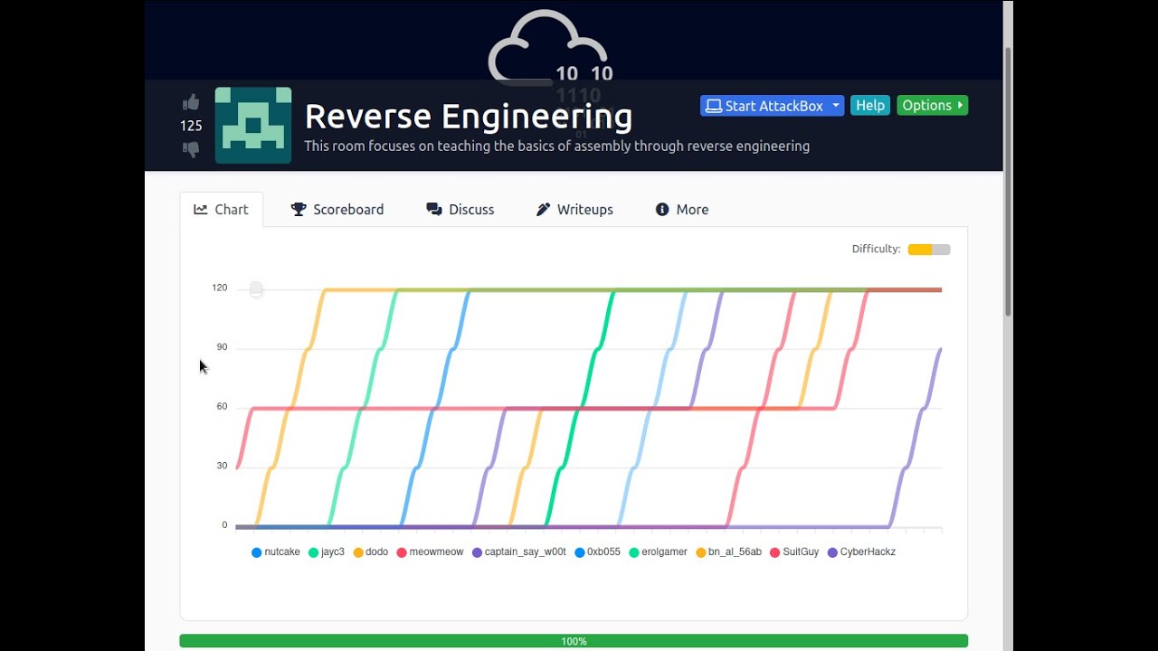Toggle captain_say_w00t series in legend
The width and height of the screenshot is (1158, 651).
point(519,552)
